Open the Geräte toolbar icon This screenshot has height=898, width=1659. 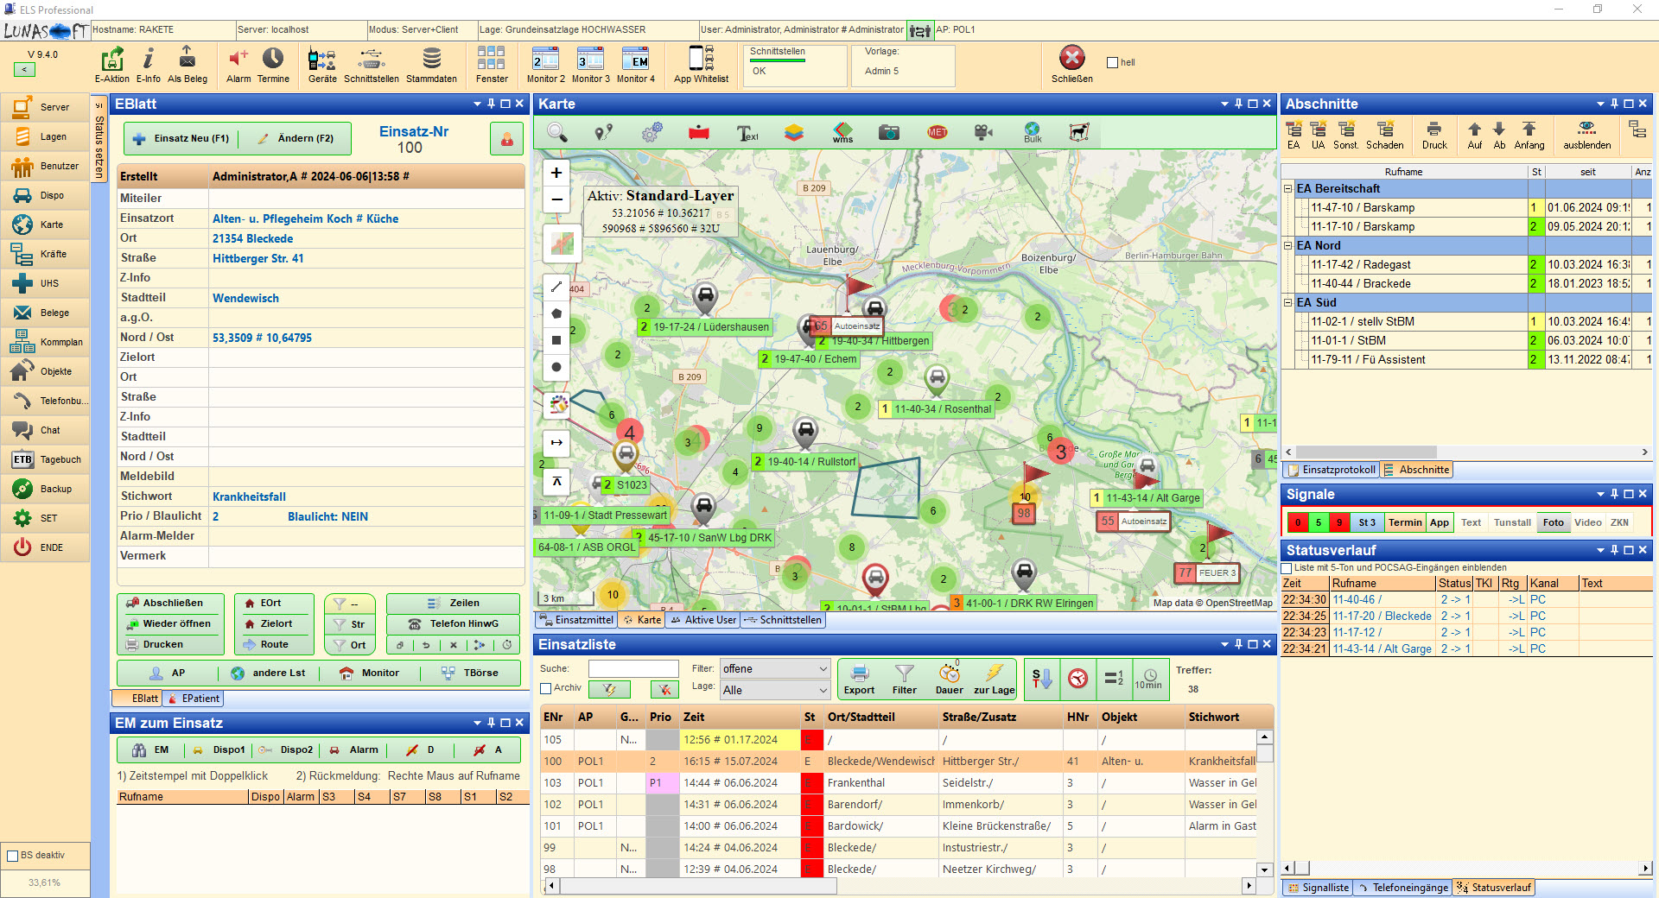(x=322, y=65)
